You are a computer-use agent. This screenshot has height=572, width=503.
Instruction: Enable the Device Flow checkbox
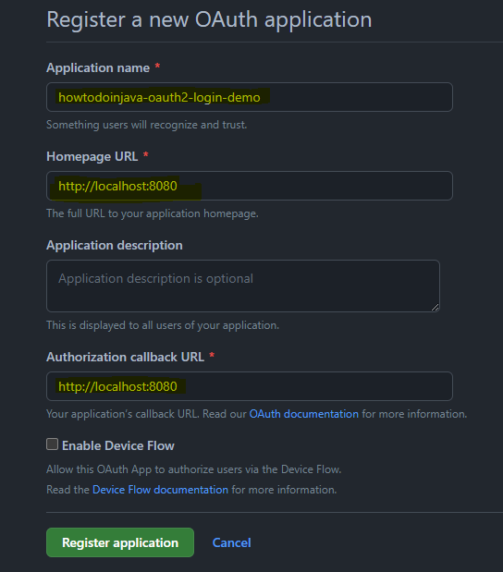coord(52,444)
